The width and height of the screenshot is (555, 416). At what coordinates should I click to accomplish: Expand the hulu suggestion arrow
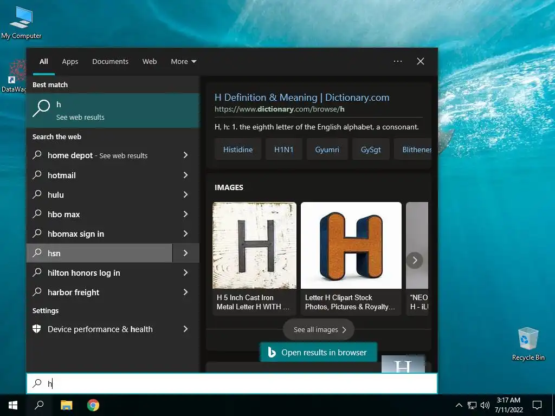click(186, 194)
